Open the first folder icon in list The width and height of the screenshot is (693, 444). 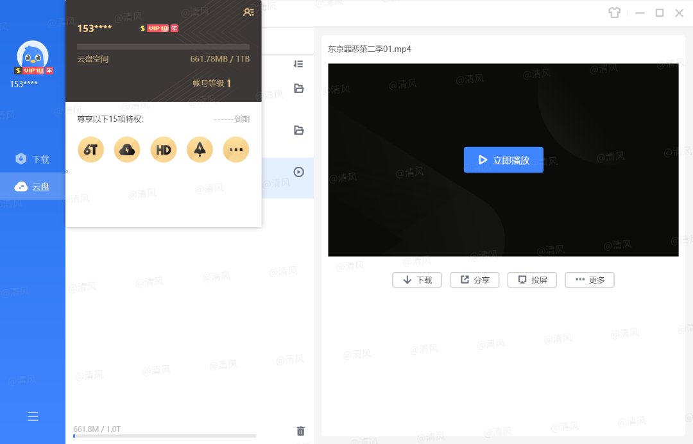coord(298,89)
